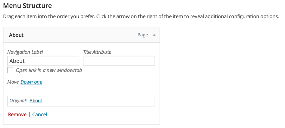This screenshot has height=128, width=285.
Task: Click the Navigation Label caption text
Action: (x=25, y=52)
